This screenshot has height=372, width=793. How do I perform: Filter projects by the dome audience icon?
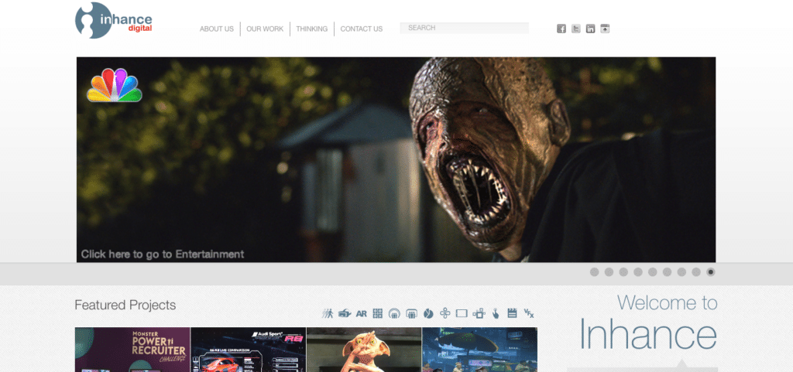(x=394, y=313)
